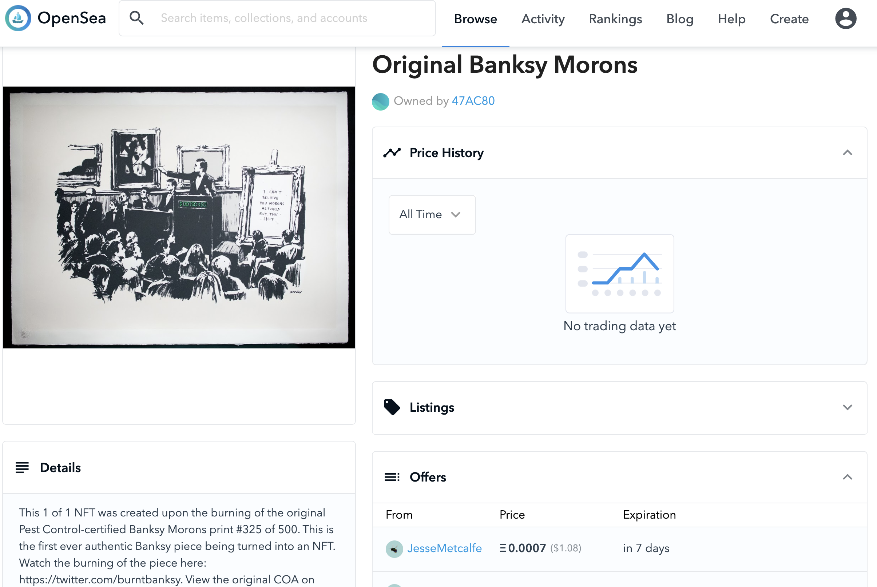
Task: Open owner profile link 47AC80
Action: click(473, 101)
